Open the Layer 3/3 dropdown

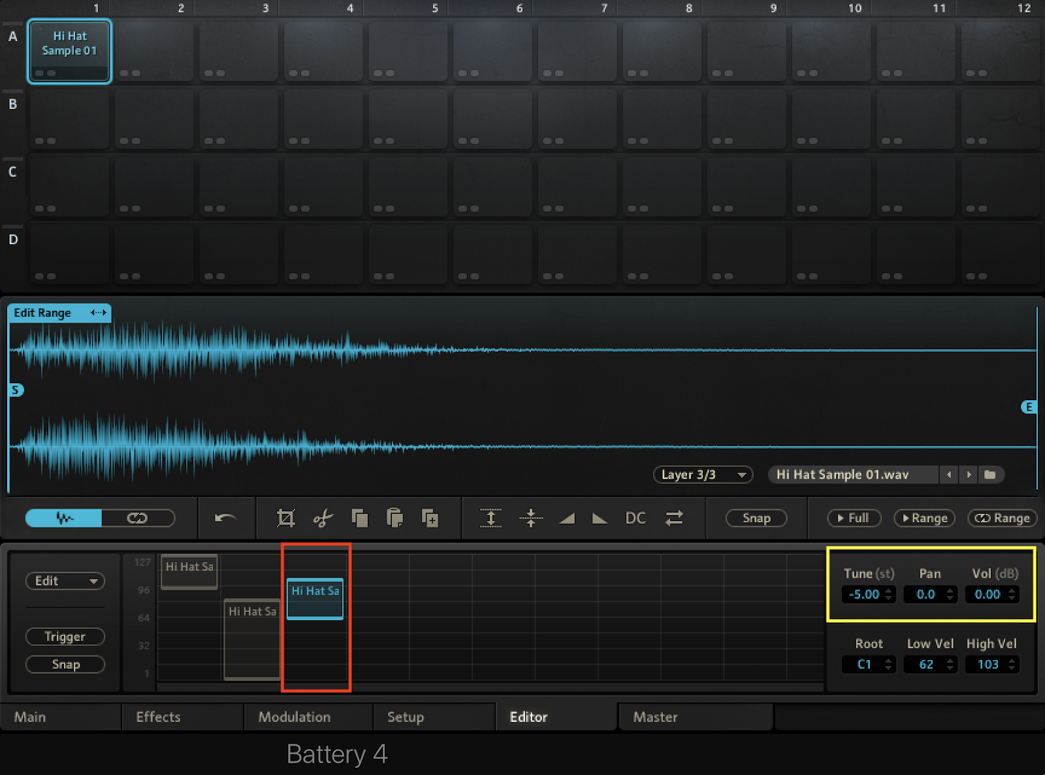(x=703, y=475)
